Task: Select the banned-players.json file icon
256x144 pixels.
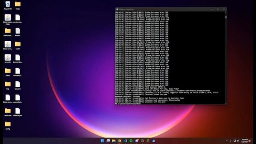Action: point(18,72)
